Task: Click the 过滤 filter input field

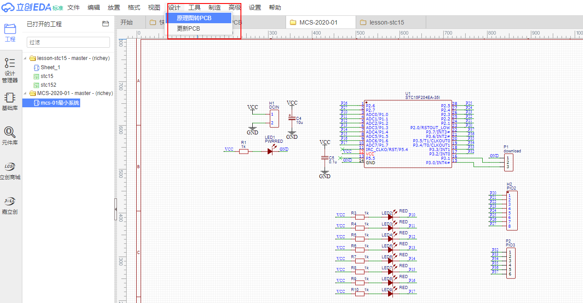Action: click(x=68, y=42)
